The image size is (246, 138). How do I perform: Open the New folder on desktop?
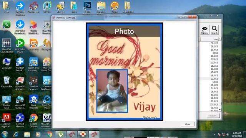pos(128,7)
